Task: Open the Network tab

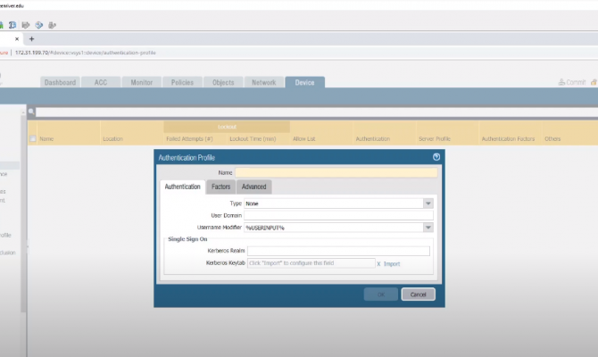Action: tap(264, 82)
